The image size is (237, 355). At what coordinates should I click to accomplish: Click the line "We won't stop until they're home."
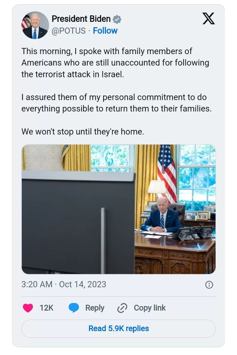coord(83,131)
